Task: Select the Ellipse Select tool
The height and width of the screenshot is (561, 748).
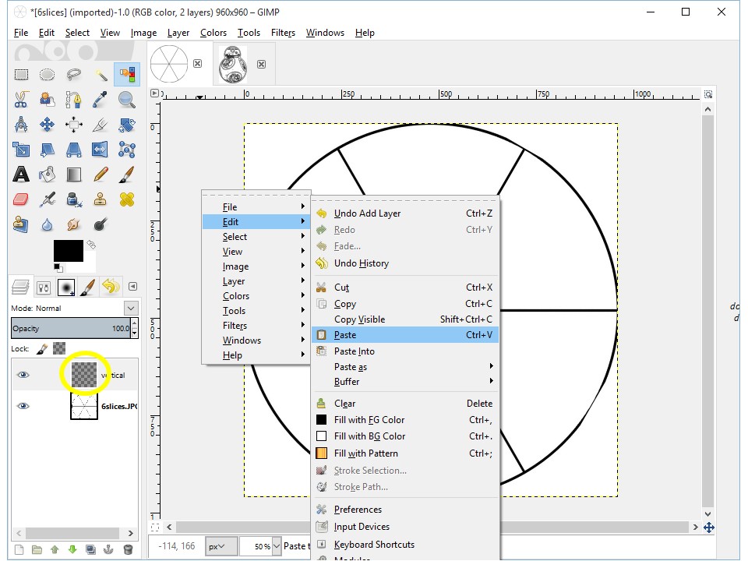Action: pos(47,75)
